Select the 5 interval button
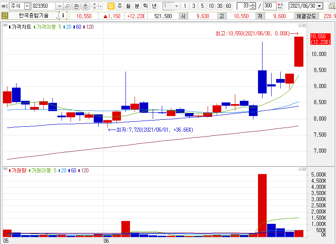336x244 pixels. tap(202, 6)
